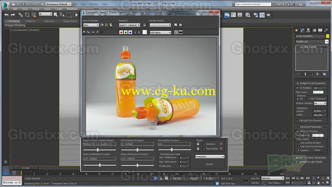Open the Group menu

[x=36, y=9]
